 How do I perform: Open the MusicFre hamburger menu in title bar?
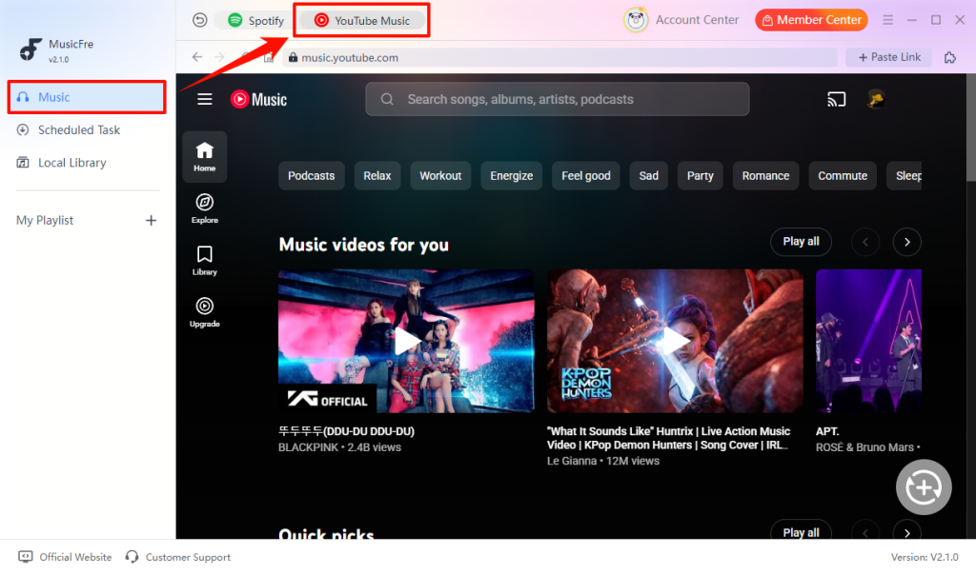pos(887,20)
